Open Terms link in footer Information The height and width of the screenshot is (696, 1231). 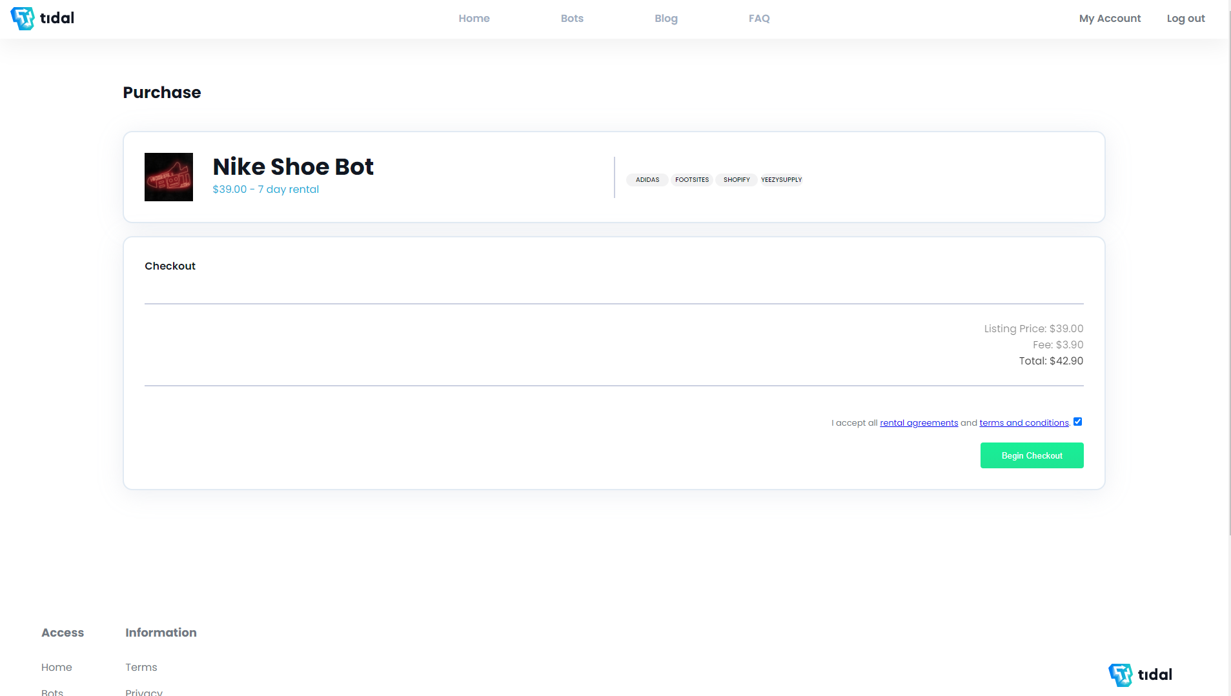click(141, 668)
